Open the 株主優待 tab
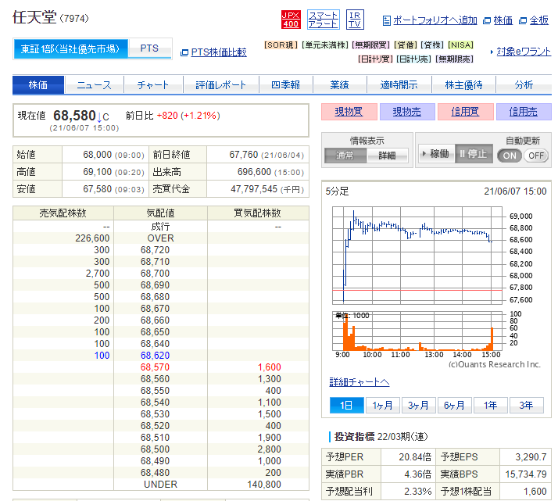This screenshot has height=501, width=558. (x=463, y=85)
